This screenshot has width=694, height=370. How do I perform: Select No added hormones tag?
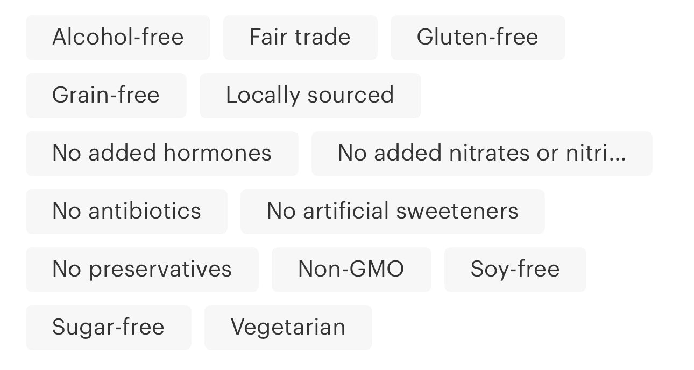click(162, 154)
